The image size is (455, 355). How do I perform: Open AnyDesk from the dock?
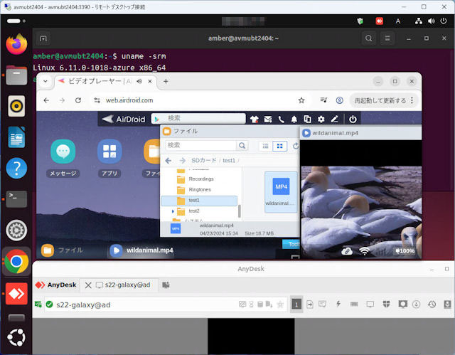[16, 294]
